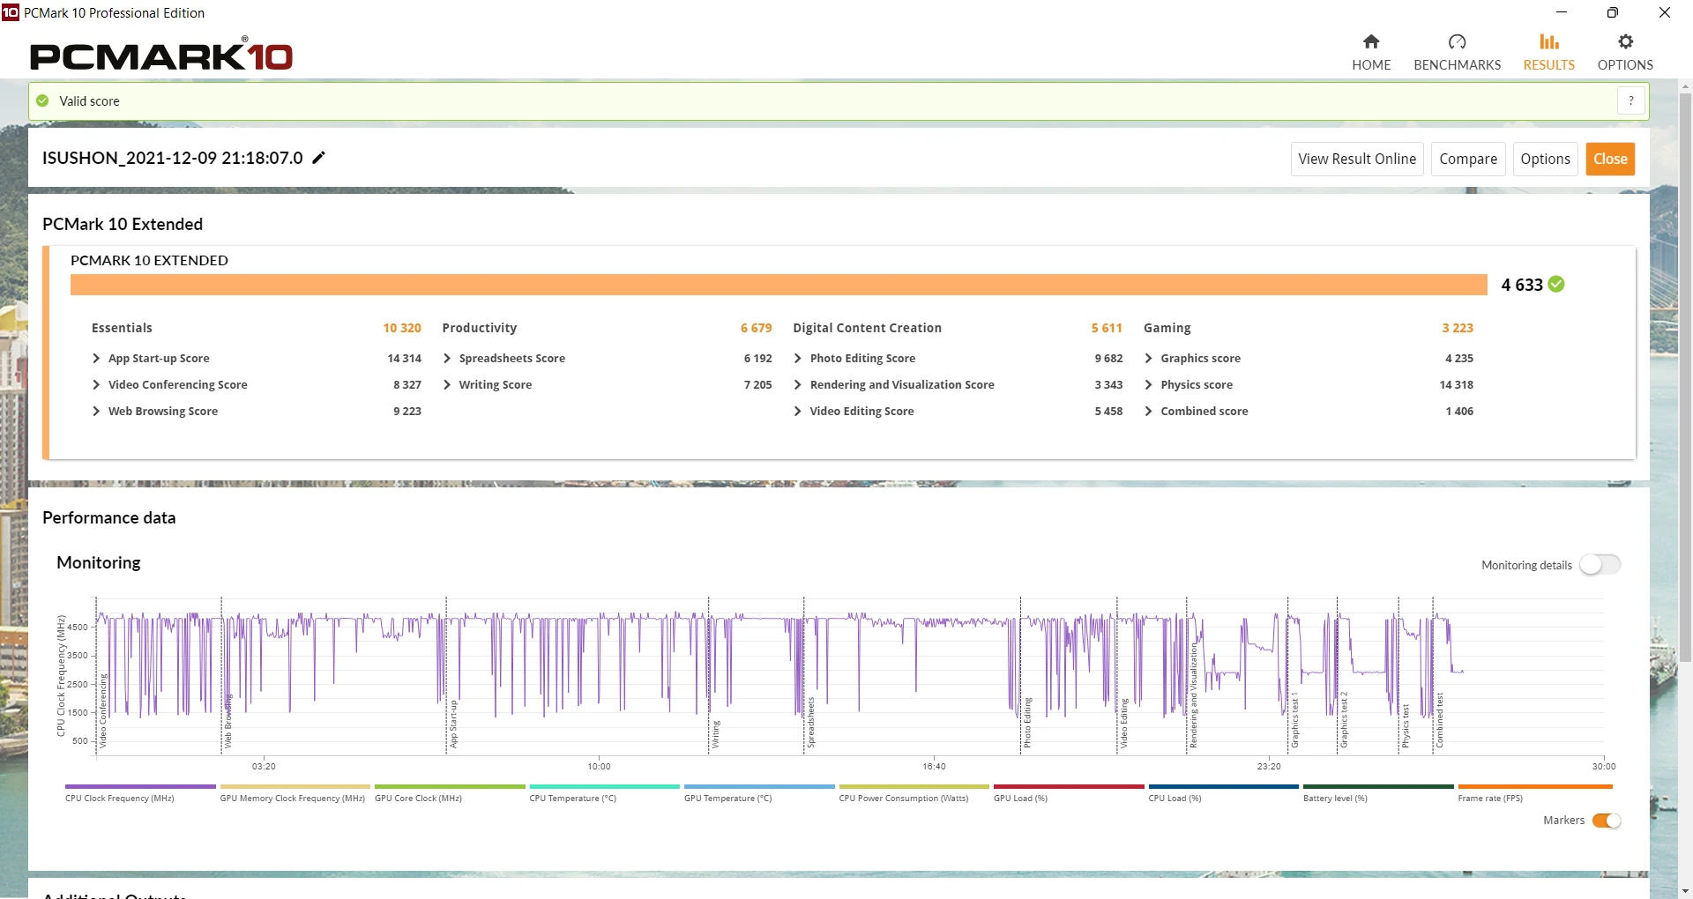The image size is (1693, 899).
Task: Toggle CPU Power Consumption legend swatch
Action: click(x=914, y=786)
